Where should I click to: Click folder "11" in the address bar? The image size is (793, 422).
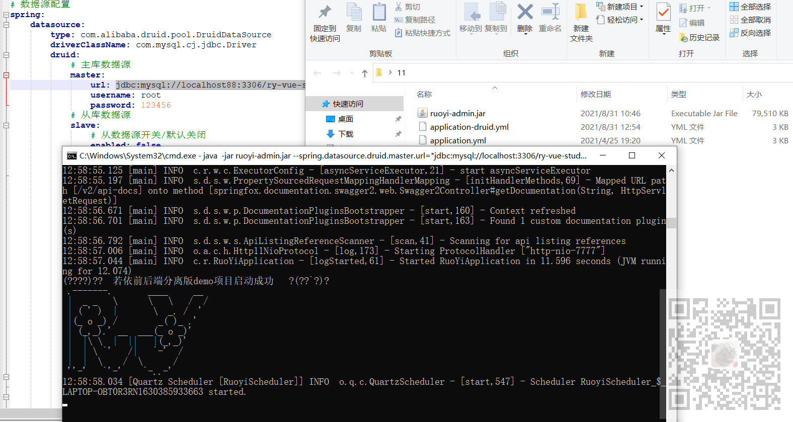click(x=401, y=73)
